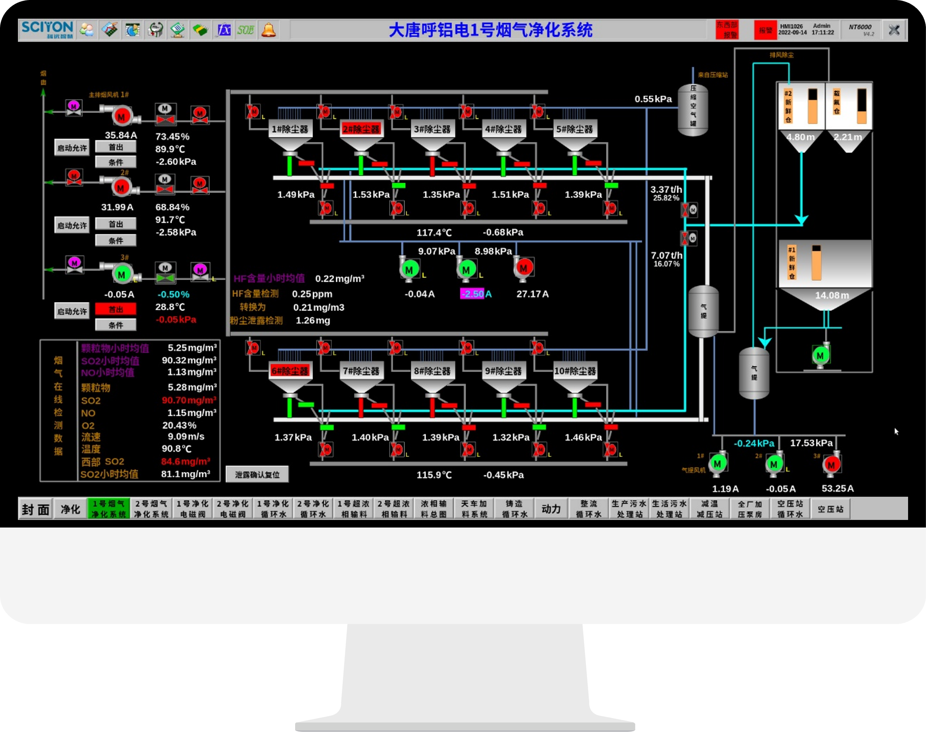Switch to 2号烟气净化系统 tab
The height and width of the screenshot is (732, 926).
pyautogui.click(x=151, y=509)
